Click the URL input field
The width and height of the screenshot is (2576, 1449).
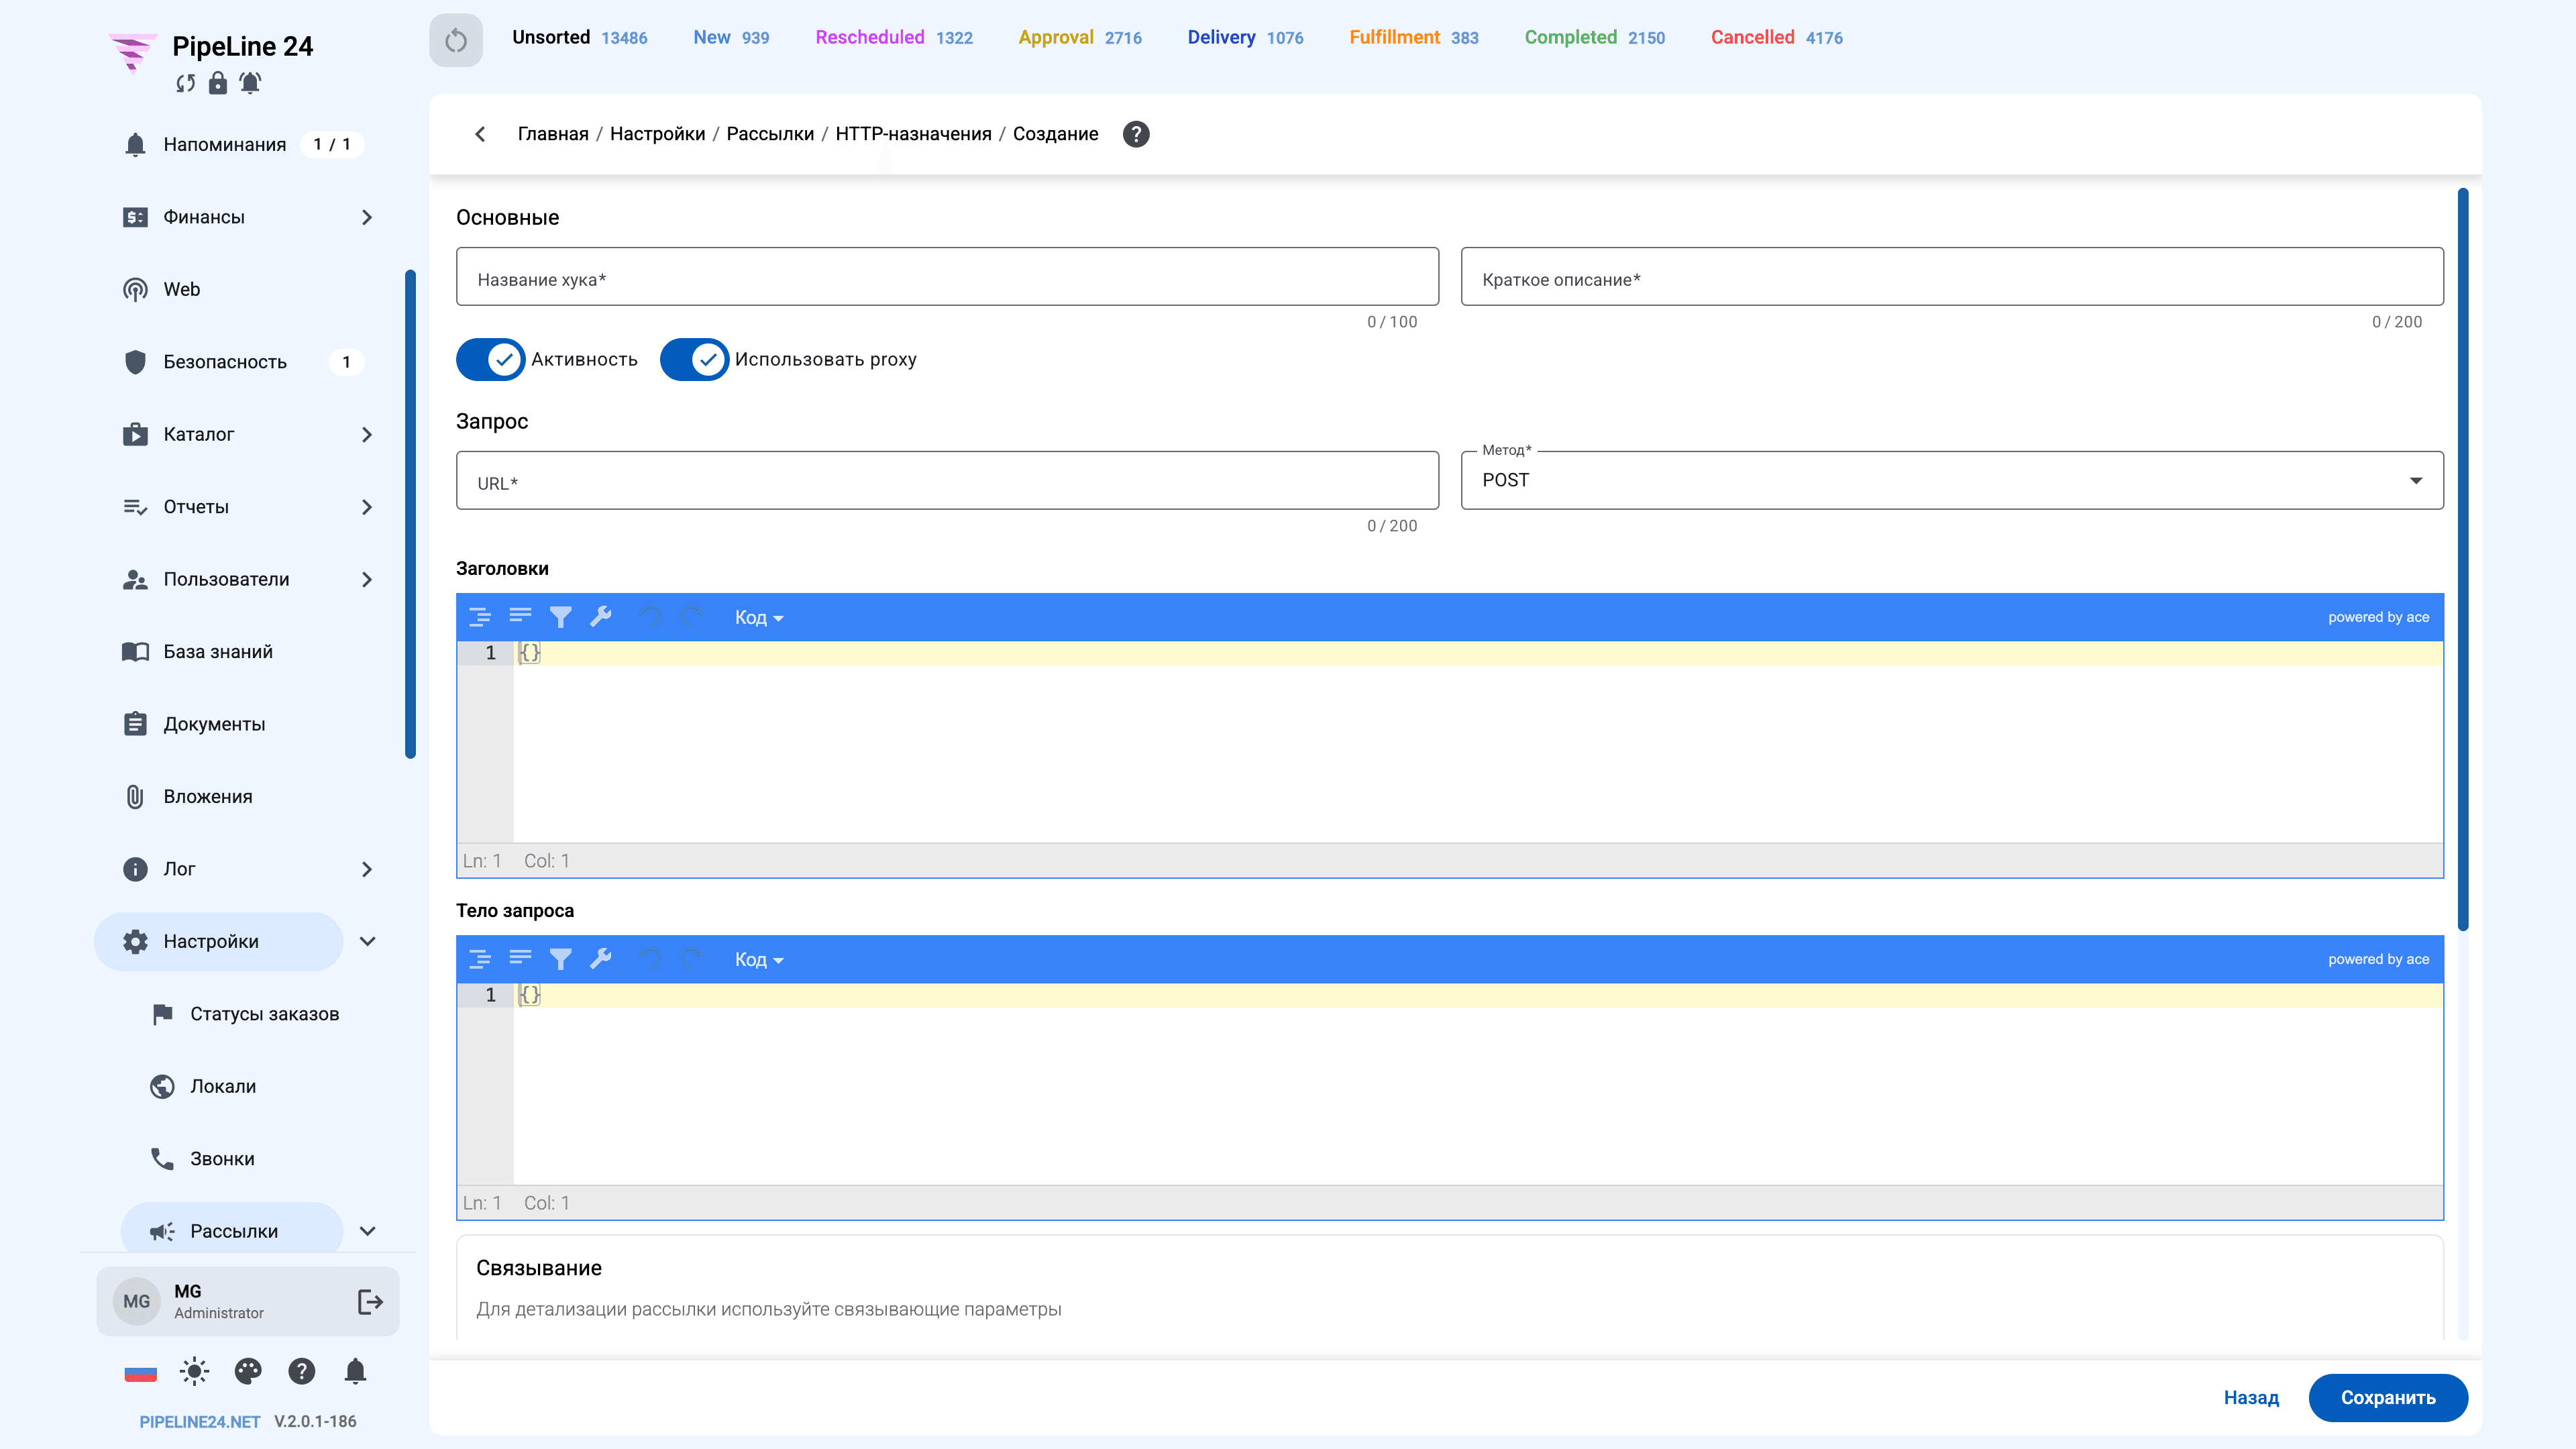pos(947,480)
